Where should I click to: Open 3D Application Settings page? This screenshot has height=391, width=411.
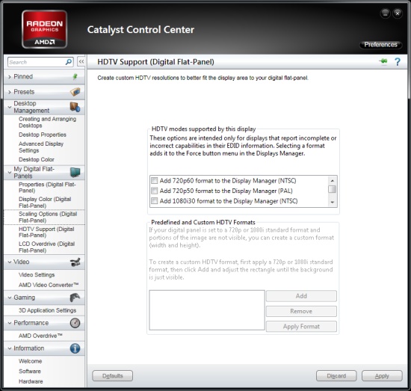47,310
